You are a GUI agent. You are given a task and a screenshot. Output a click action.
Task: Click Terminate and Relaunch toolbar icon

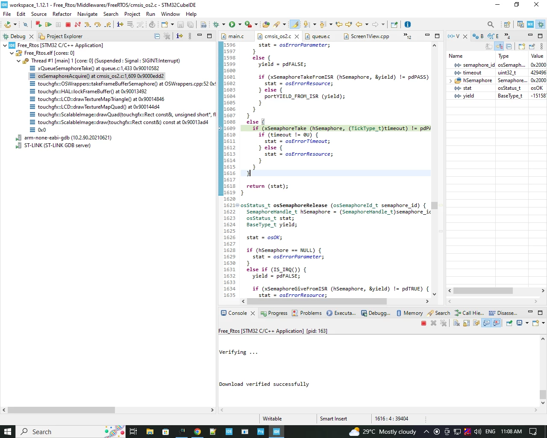tap(38, 24)
